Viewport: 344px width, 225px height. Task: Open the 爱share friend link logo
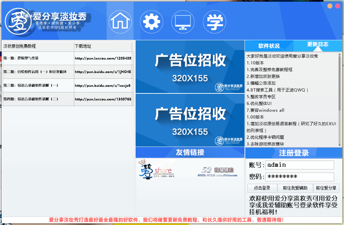157,170
